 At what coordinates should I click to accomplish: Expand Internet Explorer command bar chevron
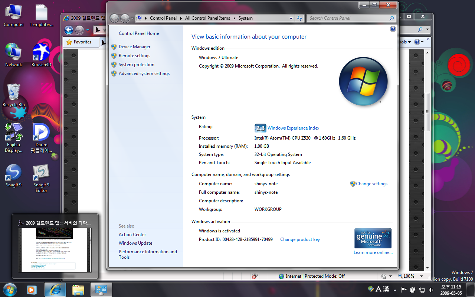coord(428,39)
